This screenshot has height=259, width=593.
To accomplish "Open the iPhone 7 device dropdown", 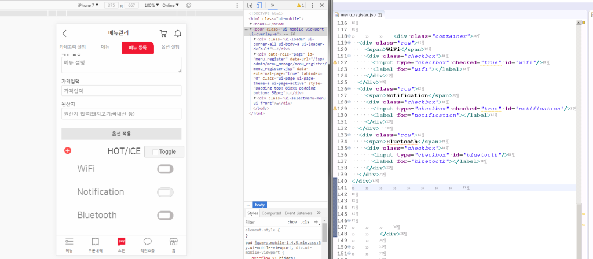I will 88,5.
